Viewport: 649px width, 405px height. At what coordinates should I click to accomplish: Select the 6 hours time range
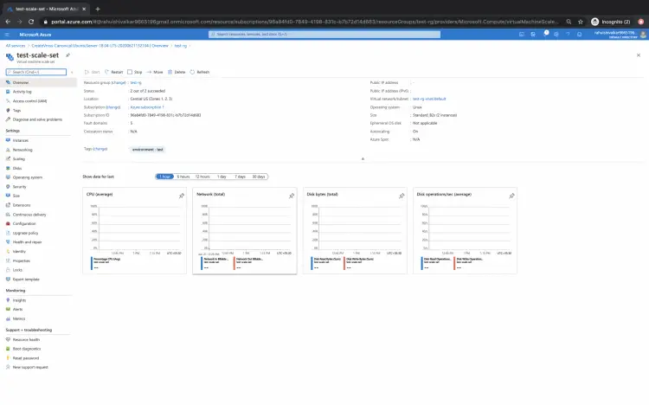[x=183, y=177]
